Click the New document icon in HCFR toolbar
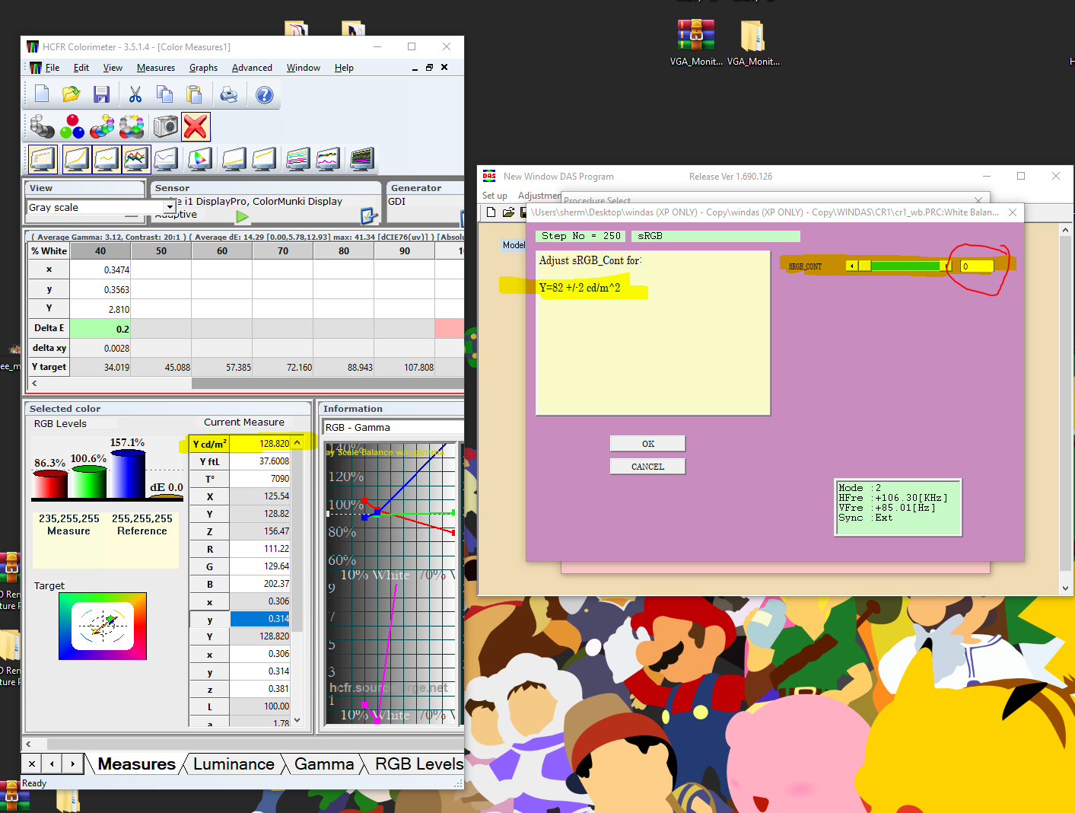The image size is (1075, 813). tap(42, 94)
